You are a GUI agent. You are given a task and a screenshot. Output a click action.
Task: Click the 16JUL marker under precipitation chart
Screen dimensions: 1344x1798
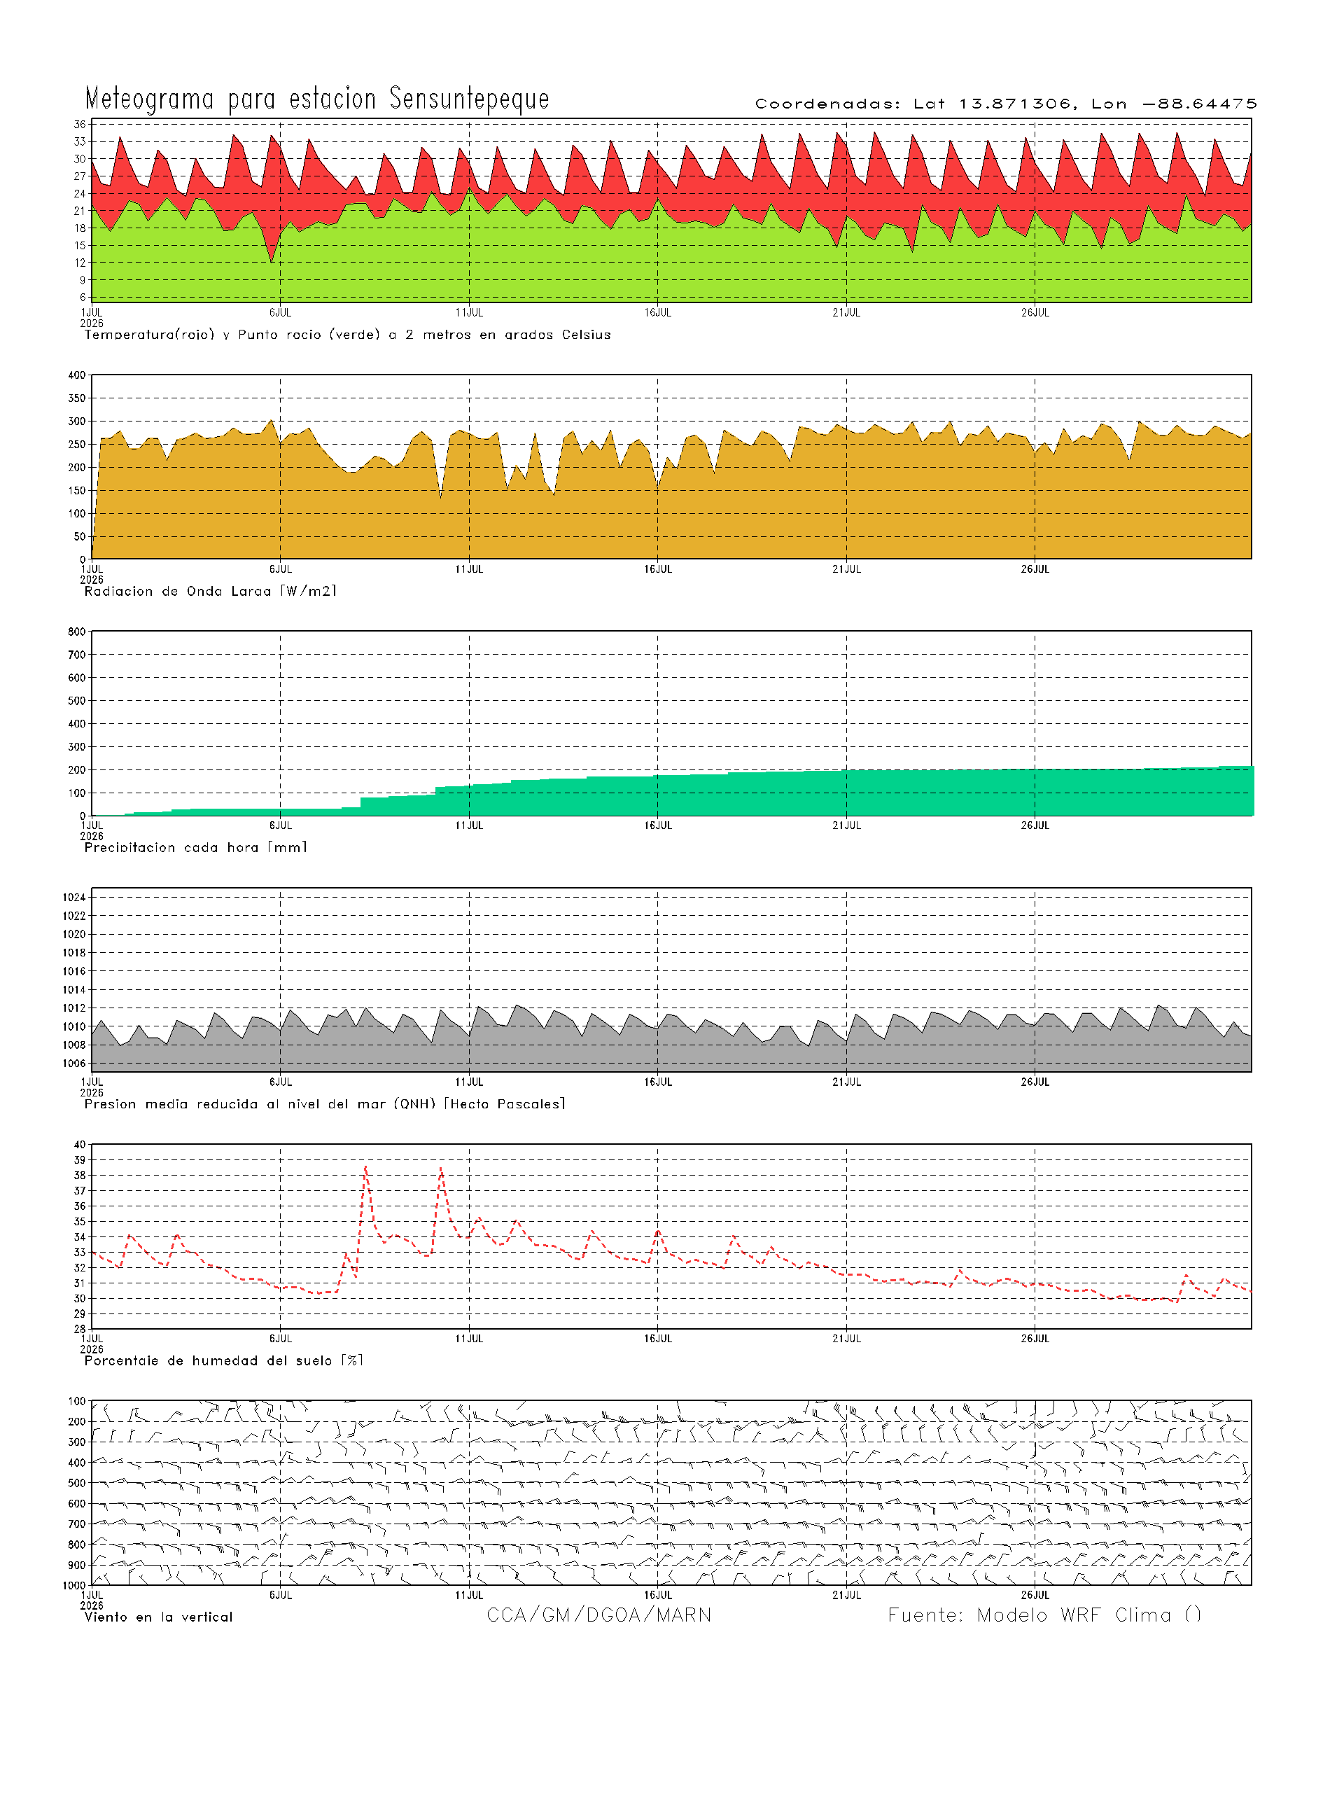[658, 825]
